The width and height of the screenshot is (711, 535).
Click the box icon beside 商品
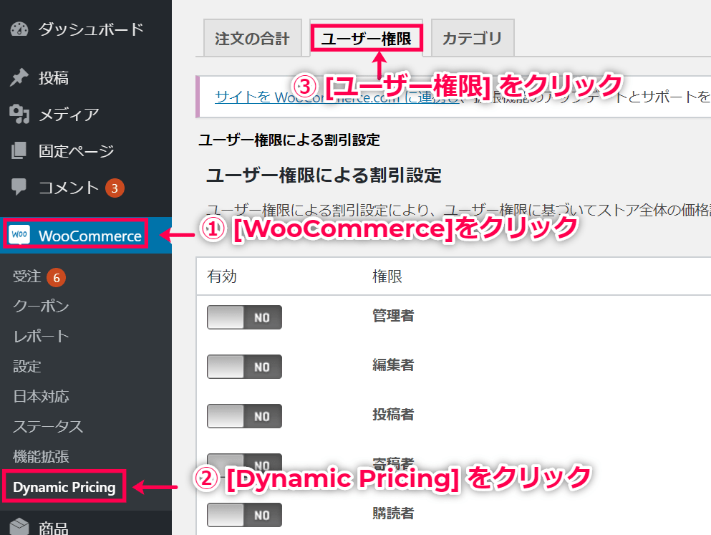point(19,527)
